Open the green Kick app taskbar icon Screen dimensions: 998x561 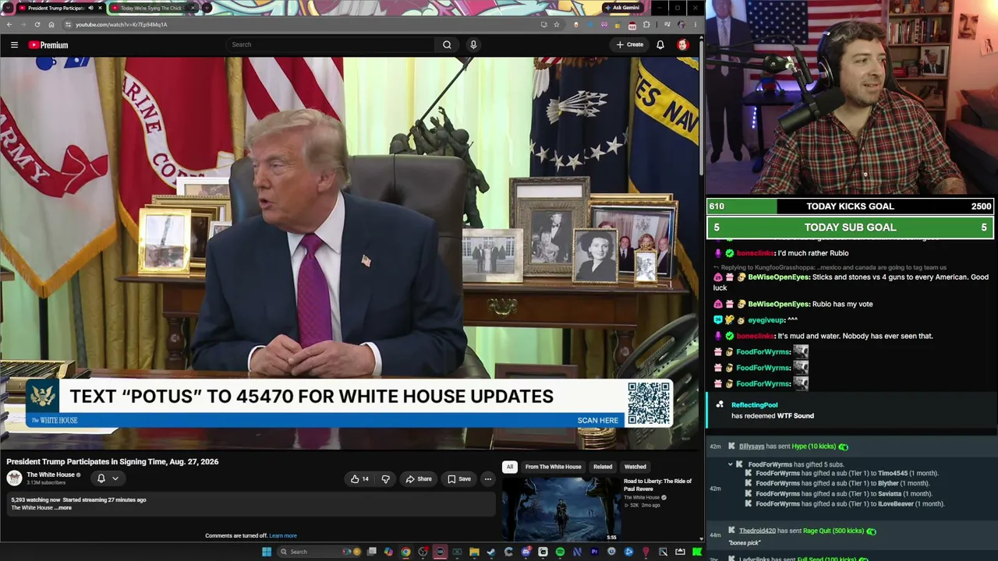coord(697,552)
